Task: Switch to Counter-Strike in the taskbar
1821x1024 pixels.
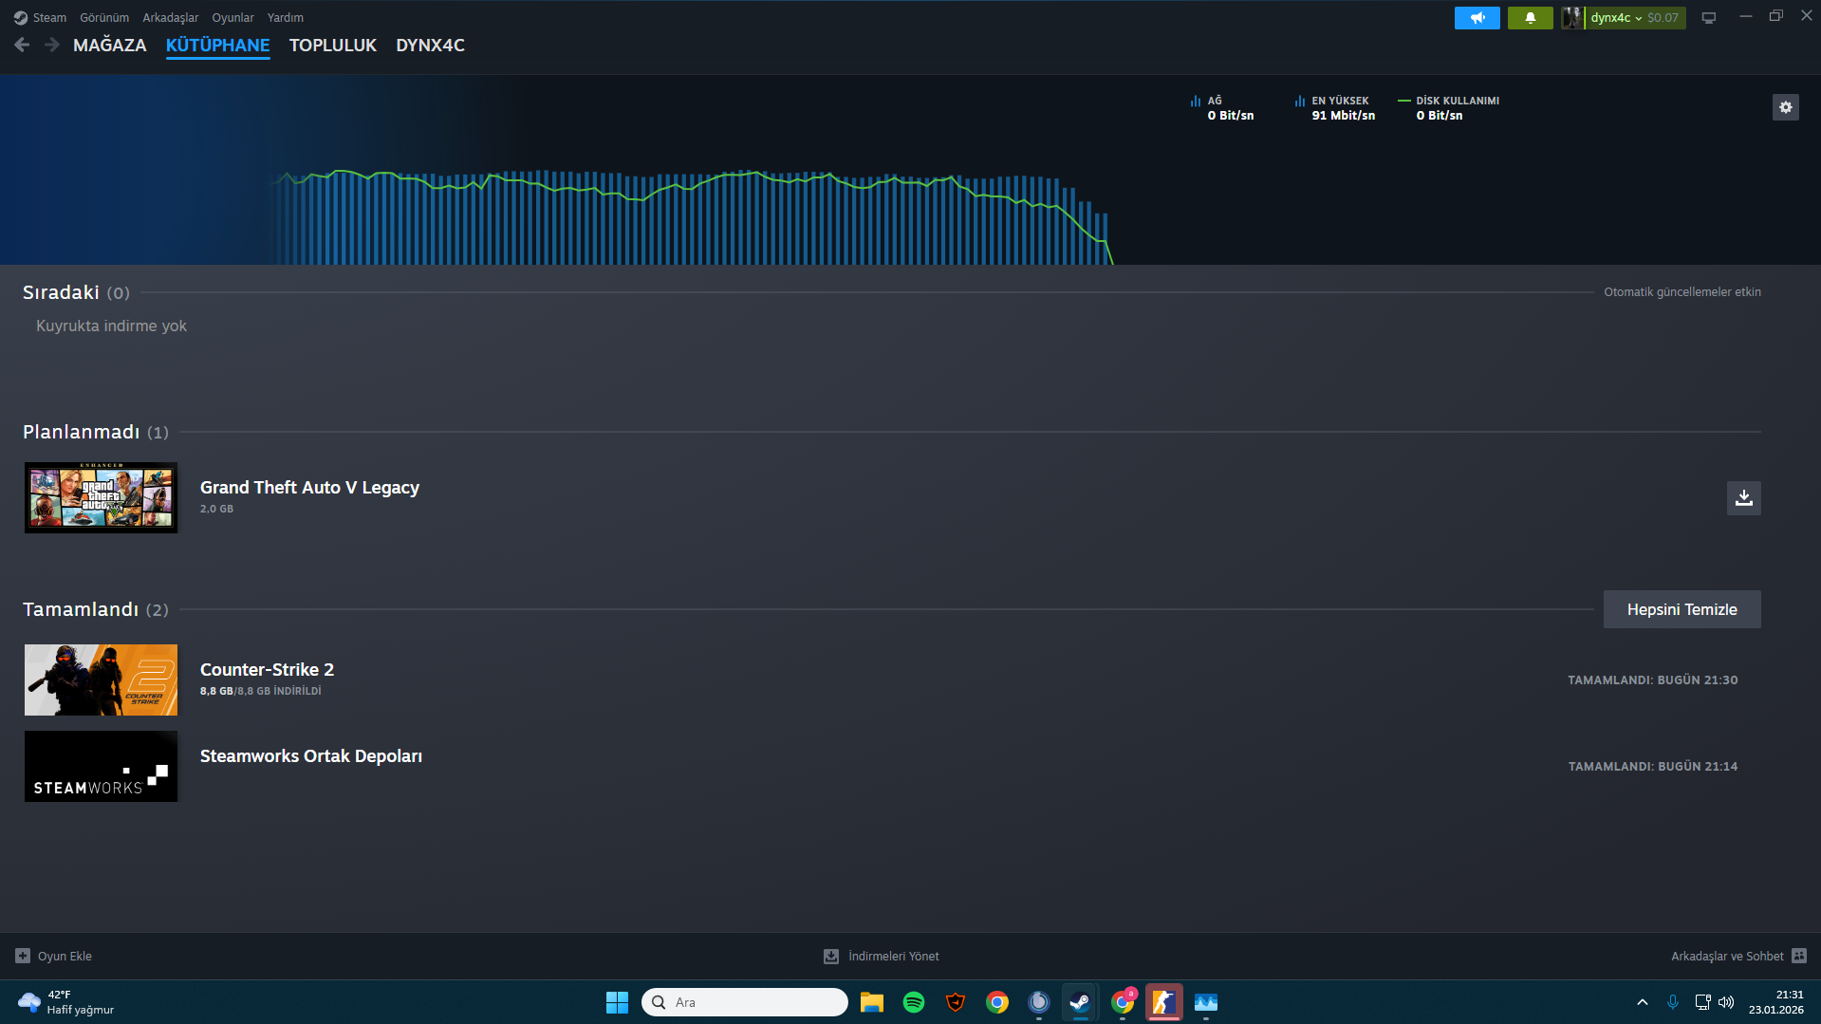Action: [1163, 1002]
